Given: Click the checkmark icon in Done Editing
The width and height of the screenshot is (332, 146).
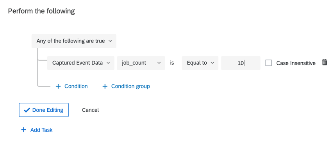Looking at the screenshot, I should [27, 110].
